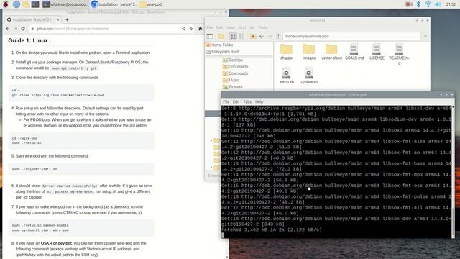Open Tools menu in the file manager

pyautogui.click(x=263, y=27)
